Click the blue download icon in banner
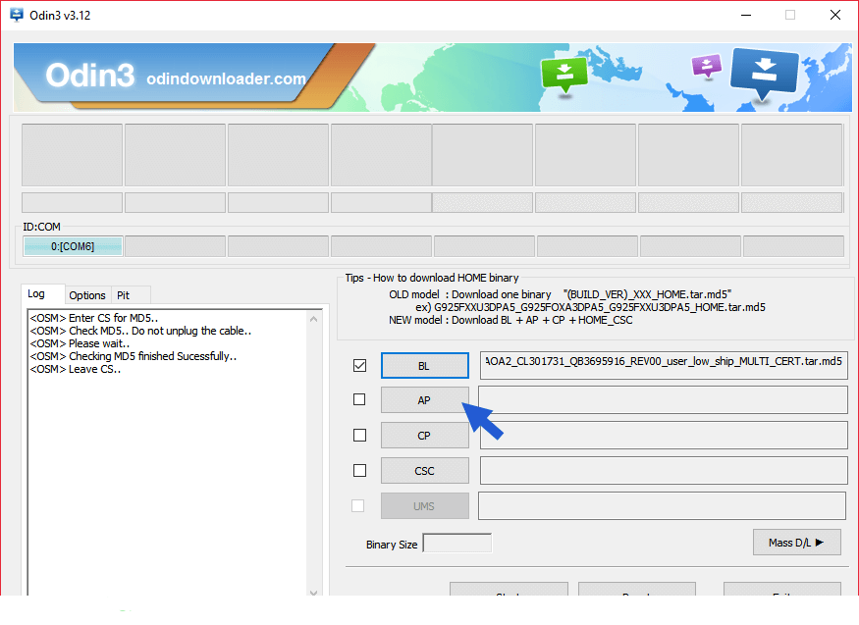The height and width of the screenshot is (625, 859). (764, 75)
